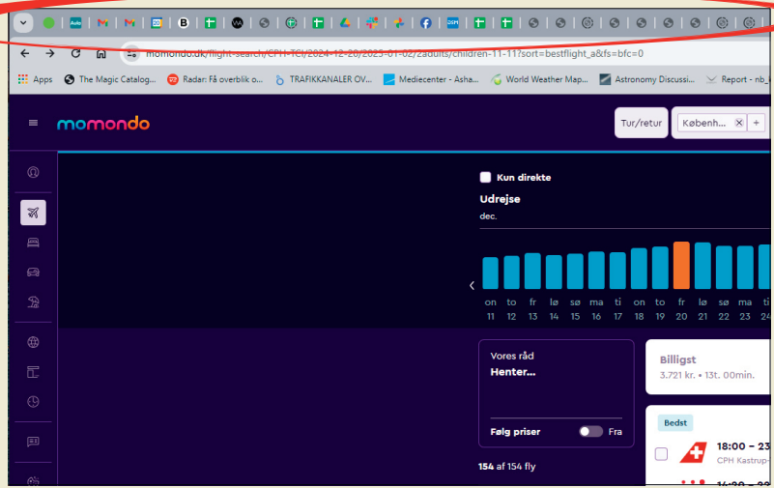Select the flights airplane icon in sidebar
Image resolution: width=774 pixels, height=488 pixels.
[x=33, y=213]
